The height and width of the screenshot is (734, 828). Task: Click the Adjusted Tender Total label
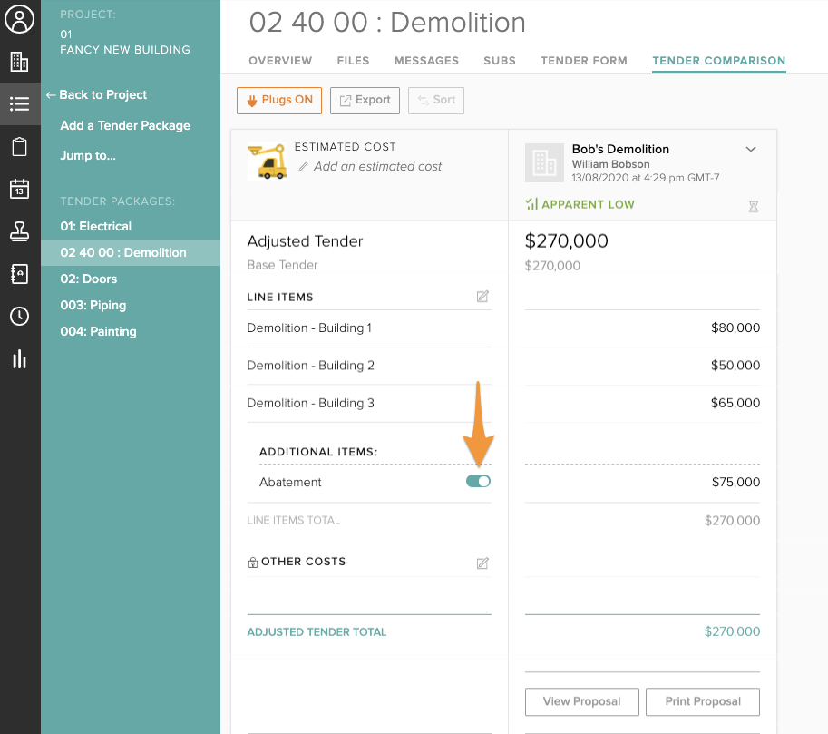click(317, 632)
